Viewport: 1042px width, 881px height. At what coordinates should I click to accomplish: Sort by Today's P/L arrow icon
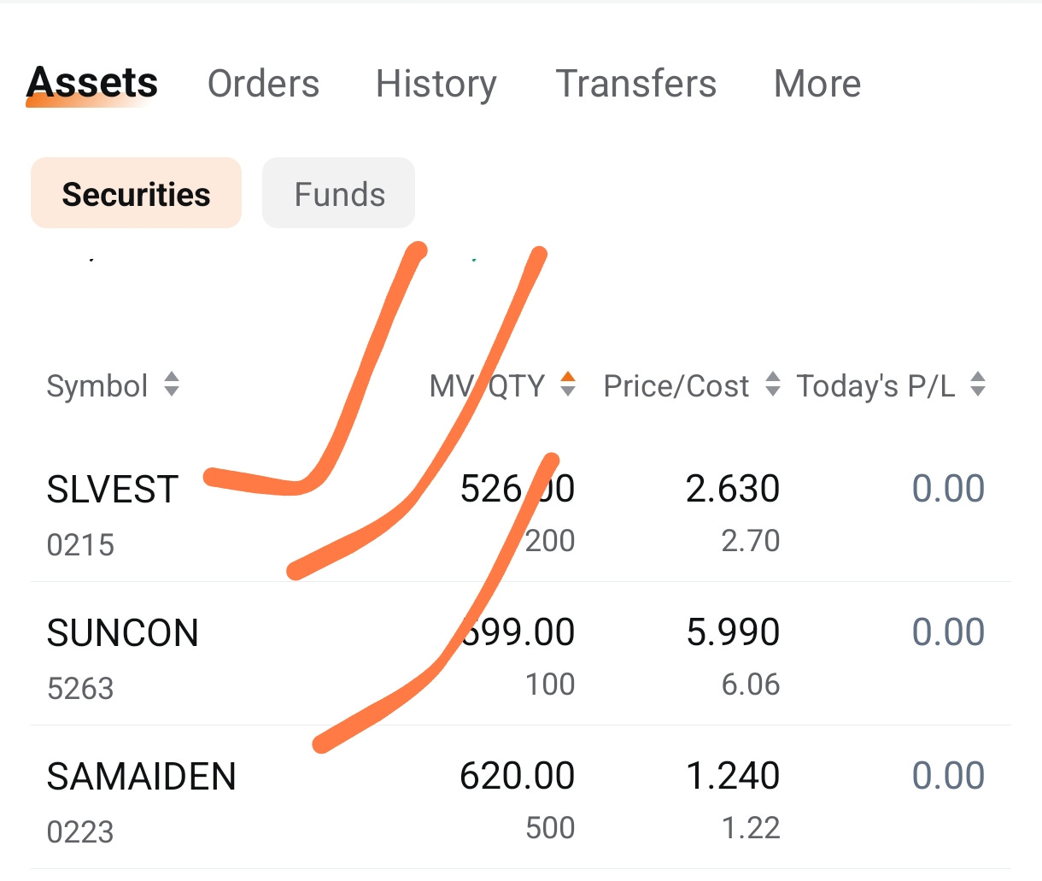coord(978,385)
